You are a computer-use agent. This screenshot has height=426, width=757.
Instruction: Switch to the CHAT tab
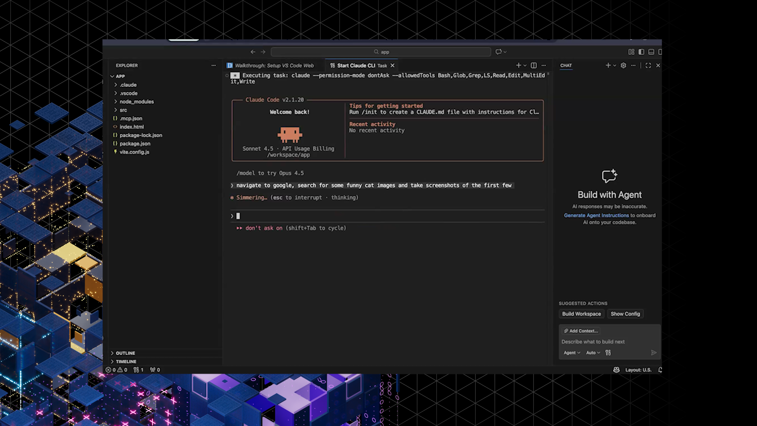click(x=566, y=65)
